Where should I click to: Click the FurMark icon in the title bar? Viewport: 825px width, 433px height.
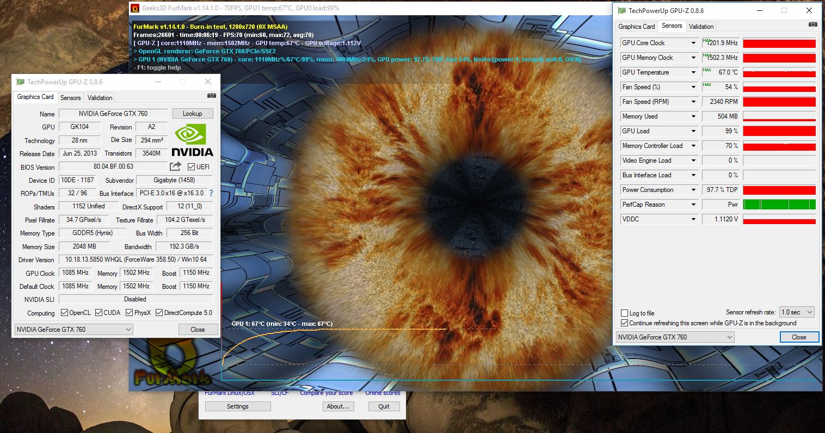[x=135, y=8]
